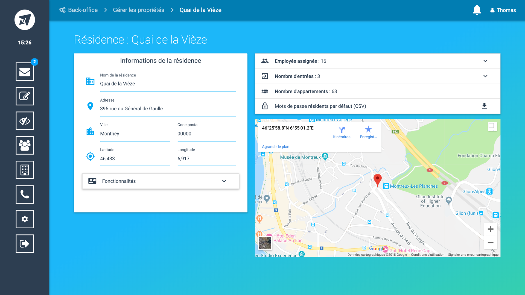Expand the Nombre d'entrées row

(x=485, y=76)
